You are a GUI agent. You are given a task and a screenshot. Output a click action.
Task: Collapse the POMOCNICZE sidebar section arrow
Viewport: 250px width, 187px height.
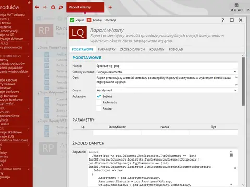tap(28, 56)
